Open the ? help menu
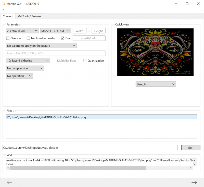Viewport: 204px width, 187px height. coord(3,10)
